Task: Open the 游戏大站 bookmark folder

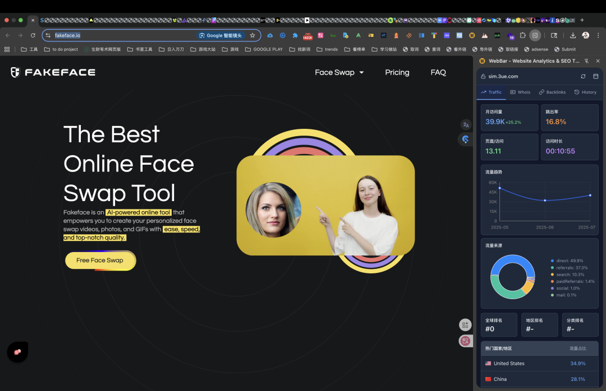Action: pos(203,49)
